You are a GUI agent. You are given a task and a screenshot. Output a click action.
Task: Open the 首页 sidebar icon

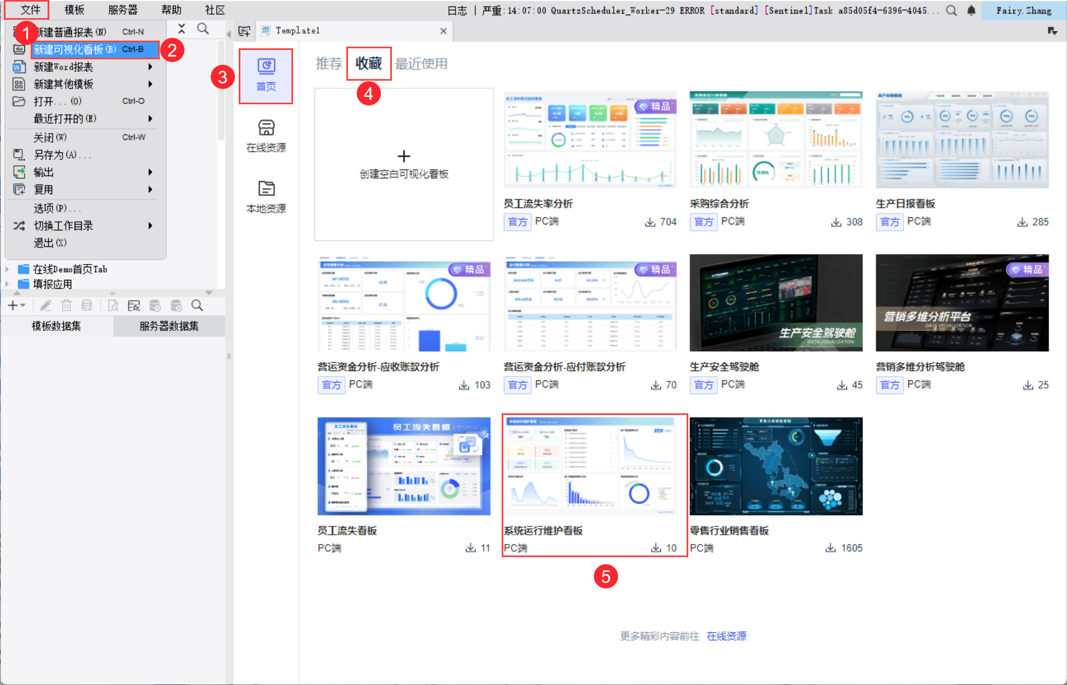point(266,75)
